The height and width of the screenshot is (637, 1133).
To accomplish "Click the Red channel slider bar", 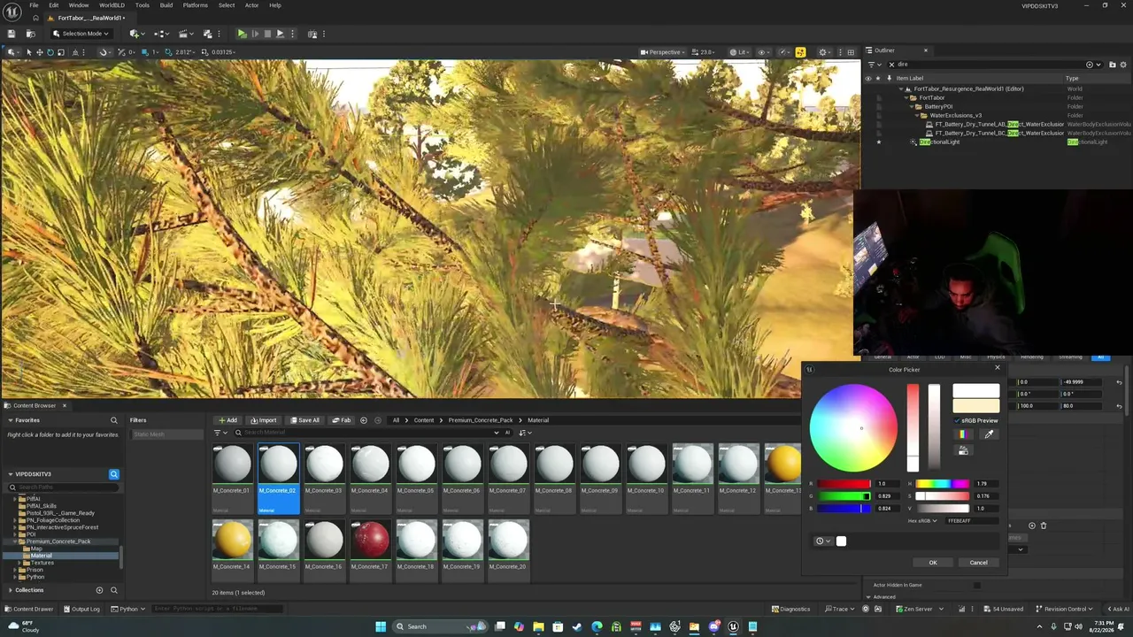I will (x=844, y=484).
